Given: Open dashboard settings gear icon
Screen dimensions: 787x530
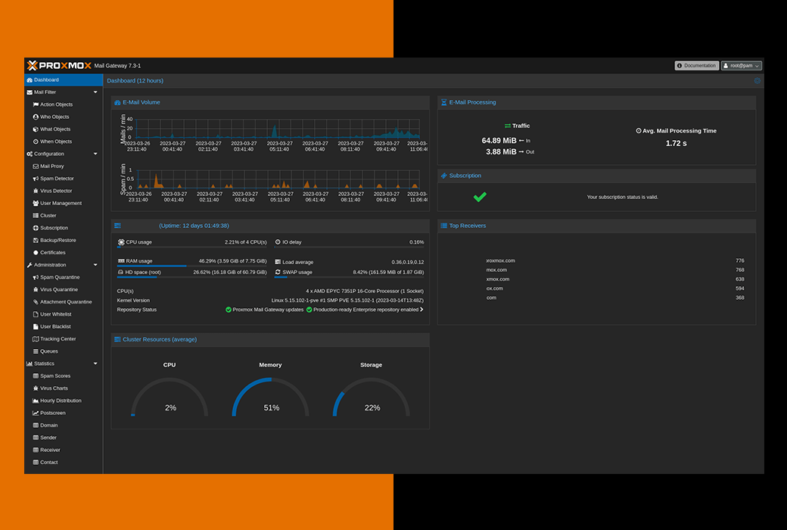Looking at the screenshot, I should pos(757,81).
